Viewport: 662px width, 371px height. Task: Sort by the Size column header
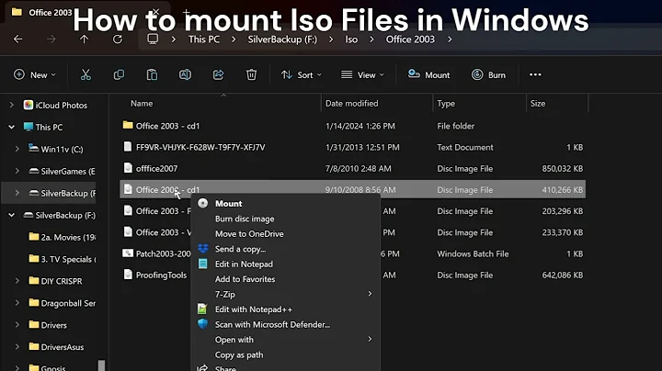(538, 103)
